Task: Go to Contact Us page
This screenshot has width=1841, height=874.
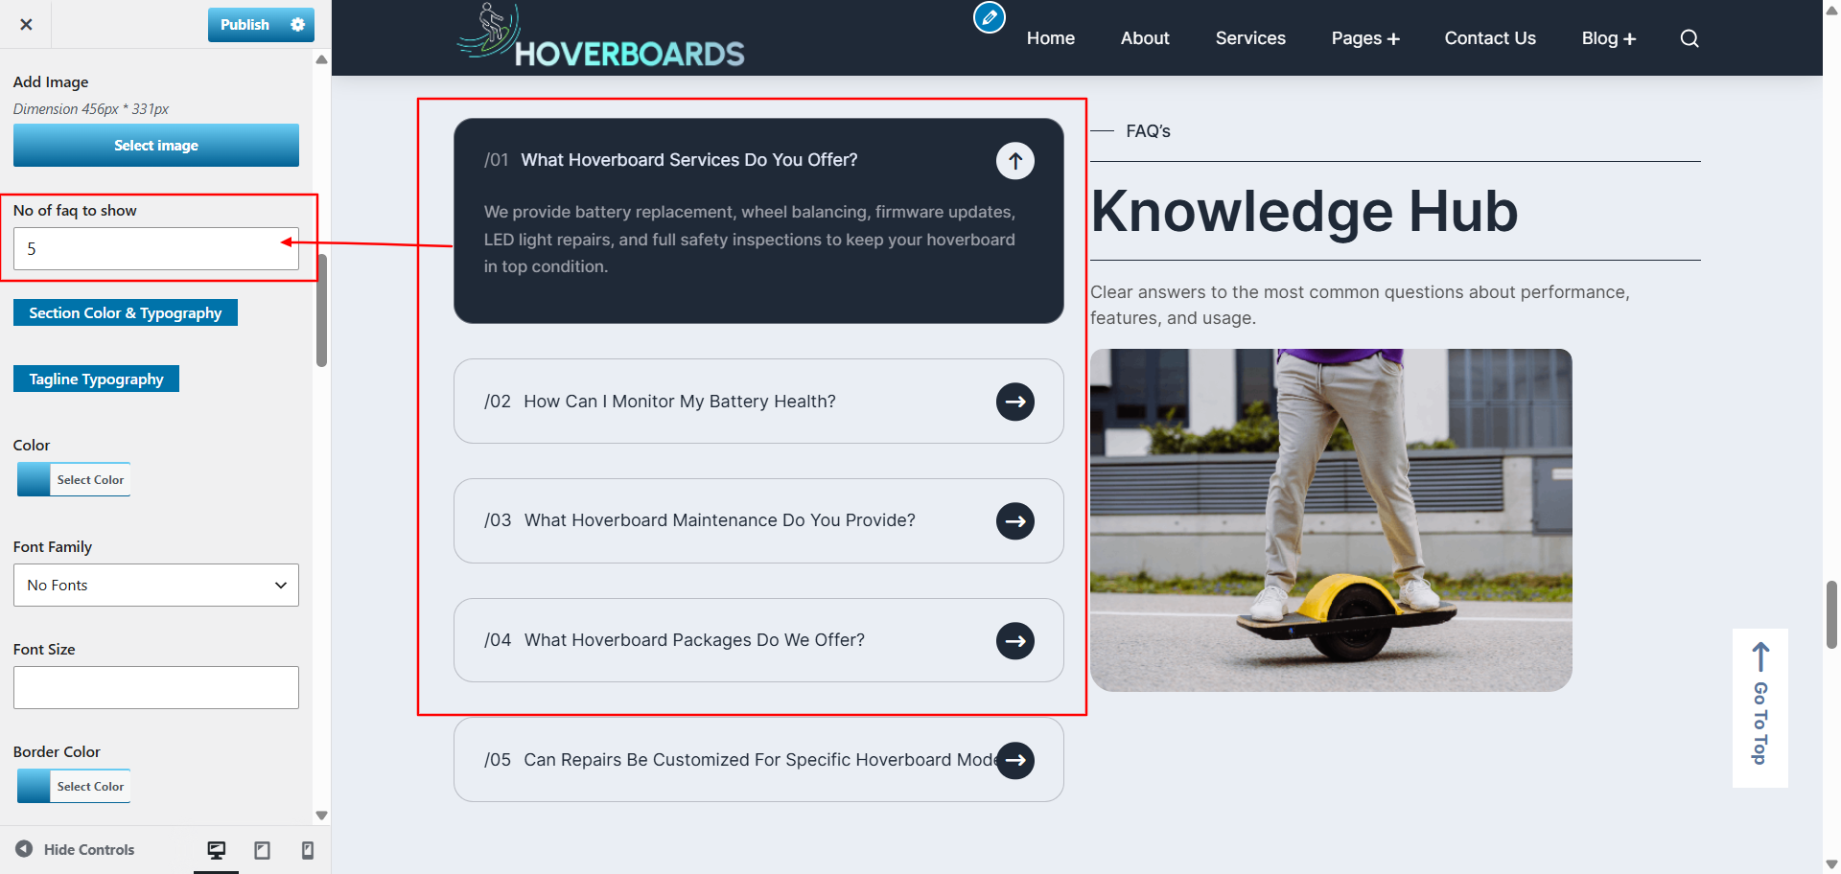Action: 1490,38
